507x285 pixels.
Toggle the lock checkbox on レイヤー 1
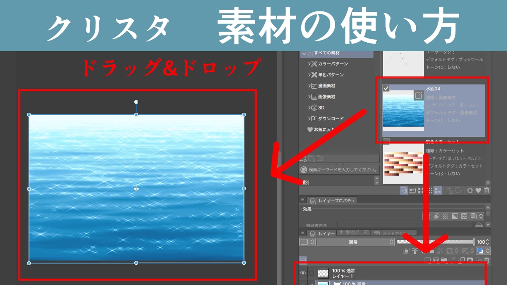(x=312, y=273)
